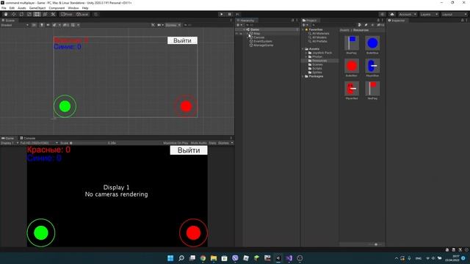Click the Выйти button in Scene view
This screenshot has width=470, height=264.
pyautogui.click(x=182, y=40)
